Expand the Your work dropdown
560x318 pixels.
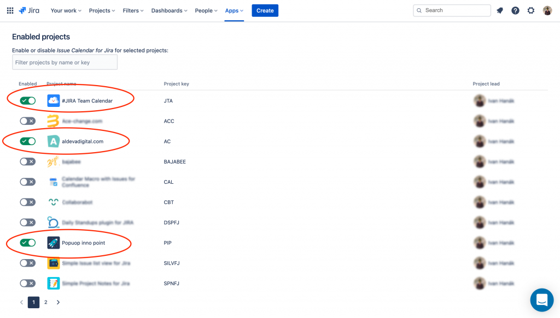[66, 11]
